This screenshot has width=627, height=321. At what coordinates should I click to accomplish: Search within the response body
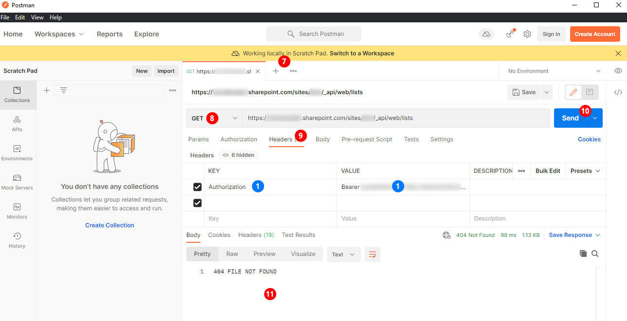click(595, 254)
